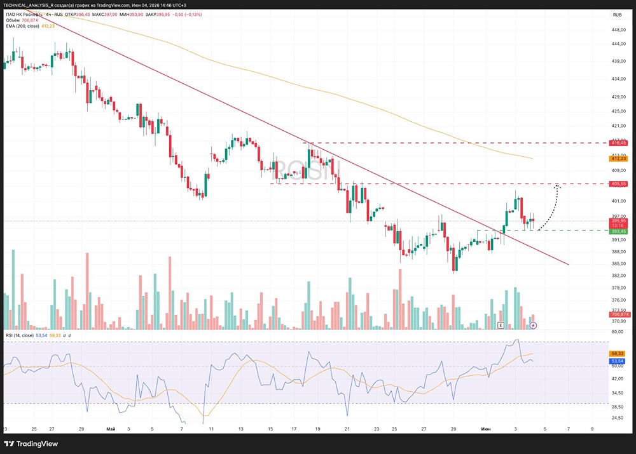Click the purple lightning event icon
The width and height of the screenshot is (636, 454).
534,325
